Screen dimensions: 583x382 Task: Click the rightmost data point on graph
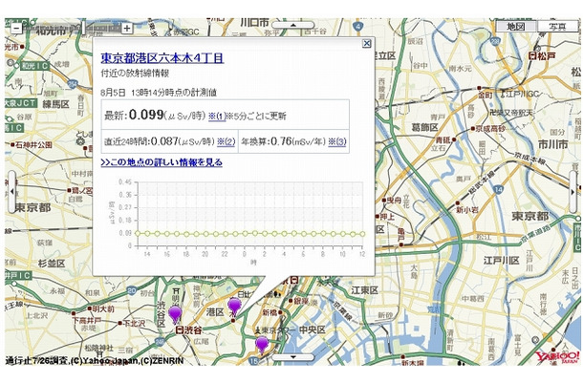(362, 234)
